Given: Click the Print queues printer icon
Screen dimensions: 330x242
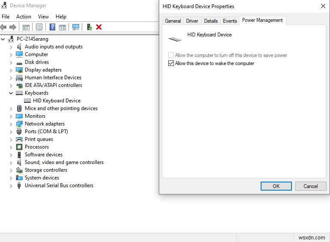Looking at the screenshot, I should pyautogui.click(x=19, y=139).
